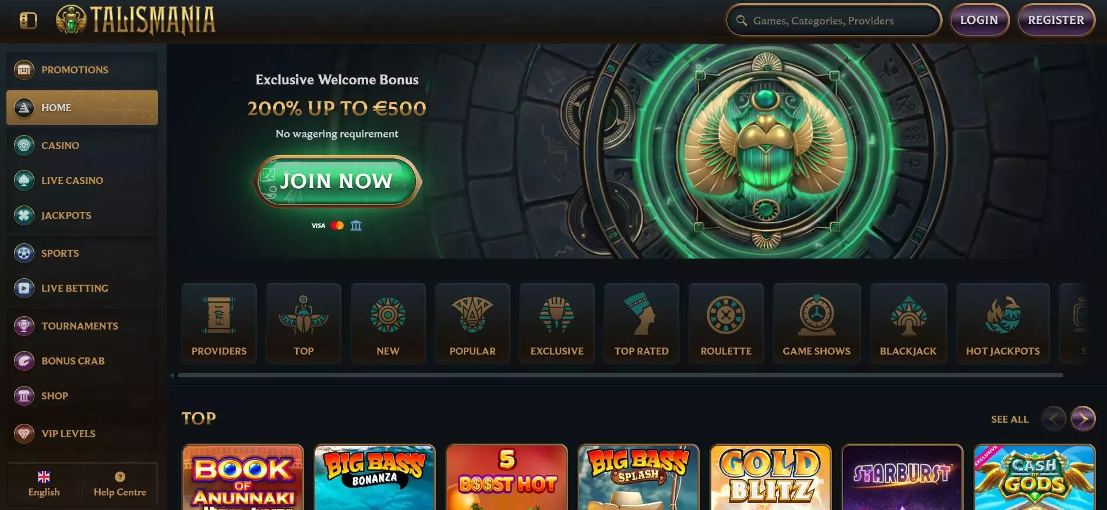Click the category horizontal scrollbar
Screen dimensions: 1107x510
(620, 376)
